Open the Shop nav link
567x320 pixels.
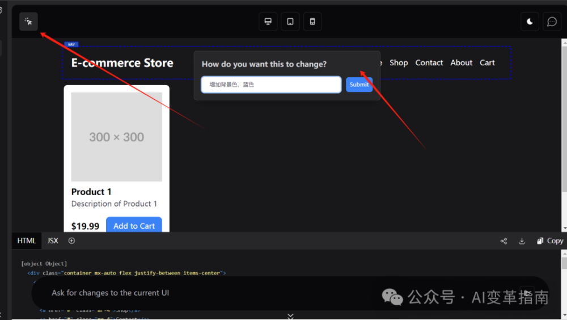pyautogui.click(x=399, y=62)
